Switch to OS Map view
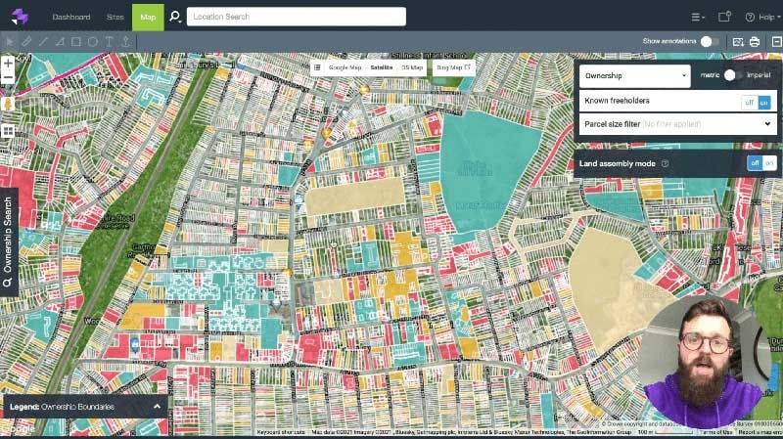This screenshot has width=783, height=439. click(x=412, y=67)
